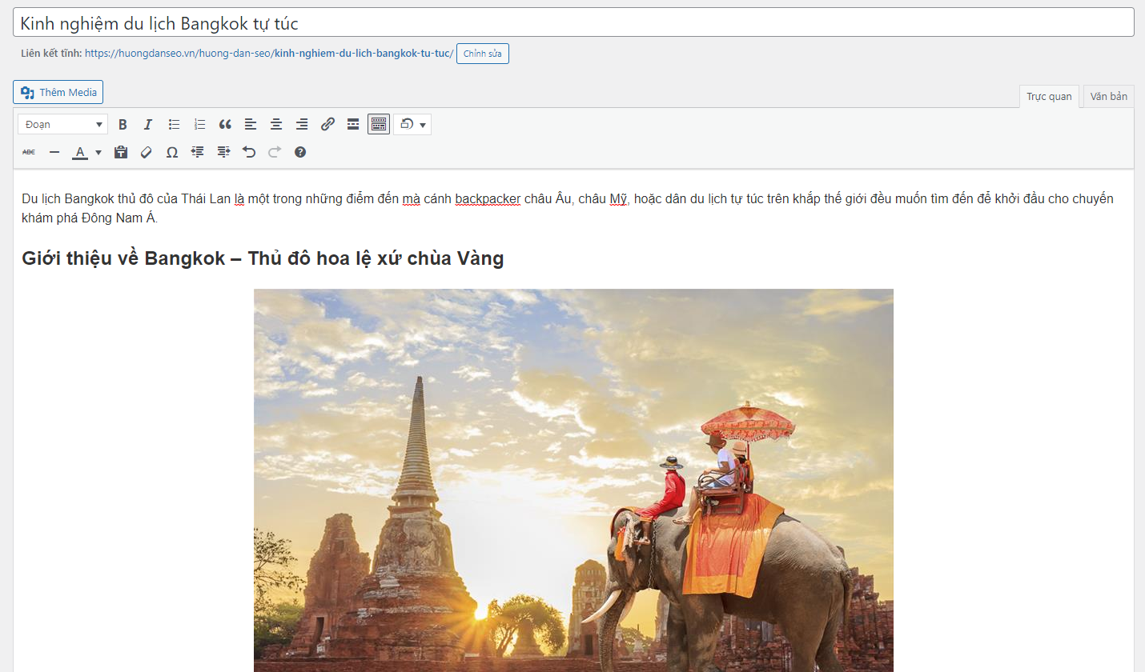Apply blockquote formatting
The image size is (1145, 672).
point(225,124)
